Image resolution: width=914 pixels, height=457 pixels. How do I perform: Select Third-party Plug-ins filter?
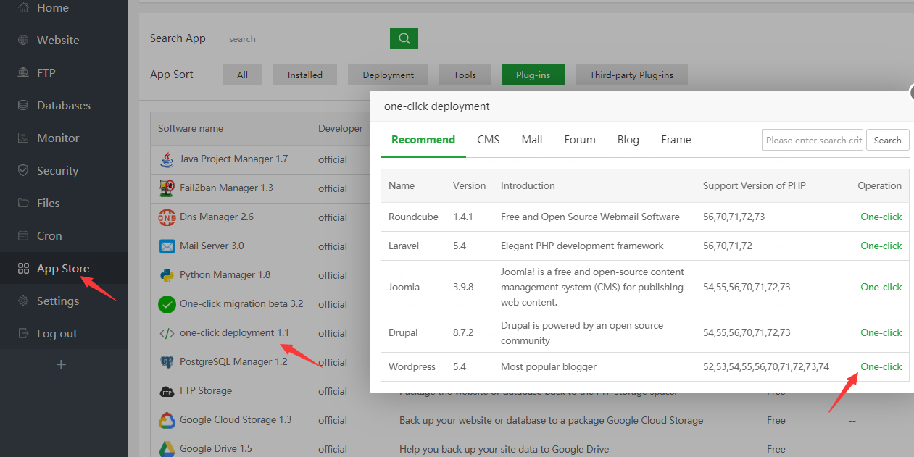point(631,75)
